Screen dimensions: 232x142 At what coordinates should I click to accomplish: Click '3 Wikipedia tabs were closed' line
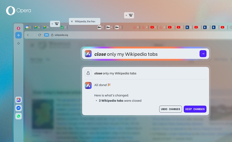click(x=120, y=101)
